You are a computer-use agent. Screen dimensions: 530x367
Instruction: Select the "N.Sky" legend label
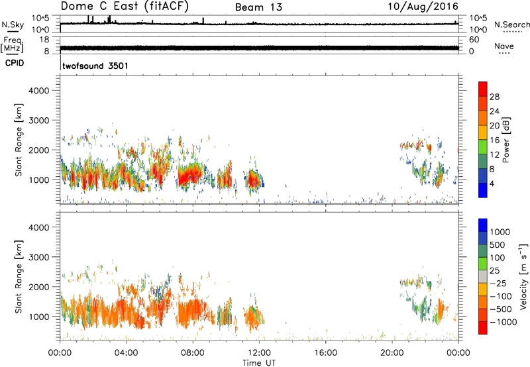point(13,25)
